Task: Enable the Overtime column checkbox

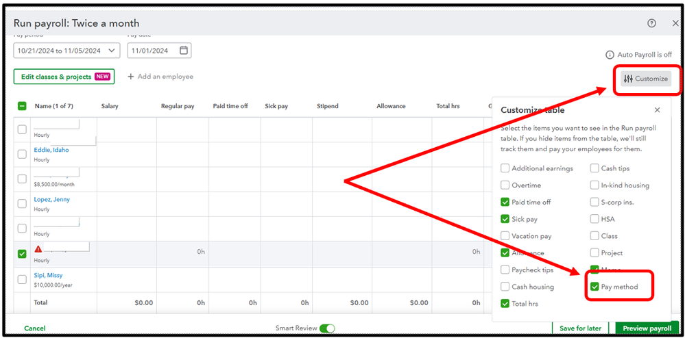Action: point(505,185)
